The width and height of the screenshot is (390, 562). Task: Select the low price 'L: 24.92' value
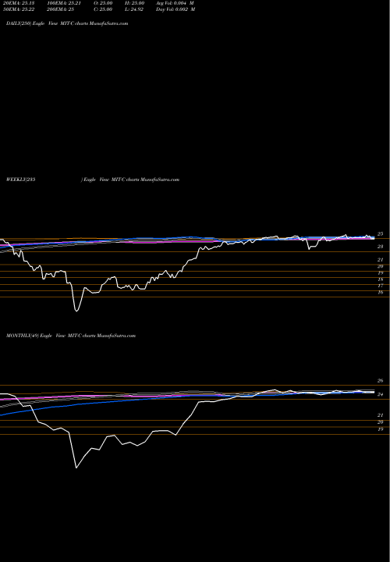pos(135,9)
